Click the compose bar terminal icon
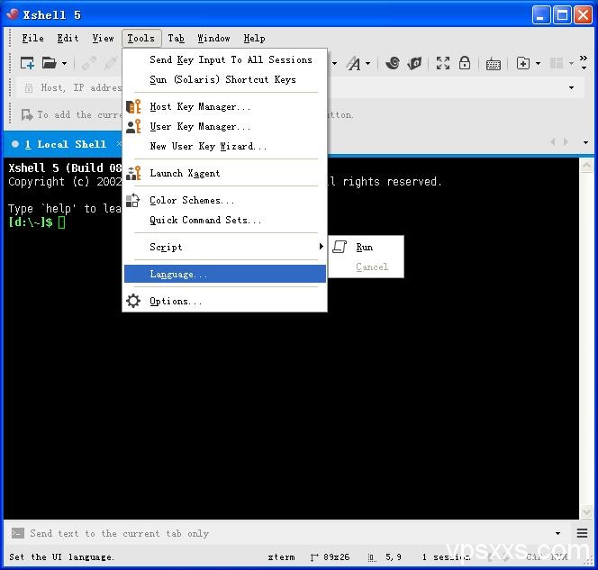The width and height of the screenshot is (598, 570). tap(17, 533)
